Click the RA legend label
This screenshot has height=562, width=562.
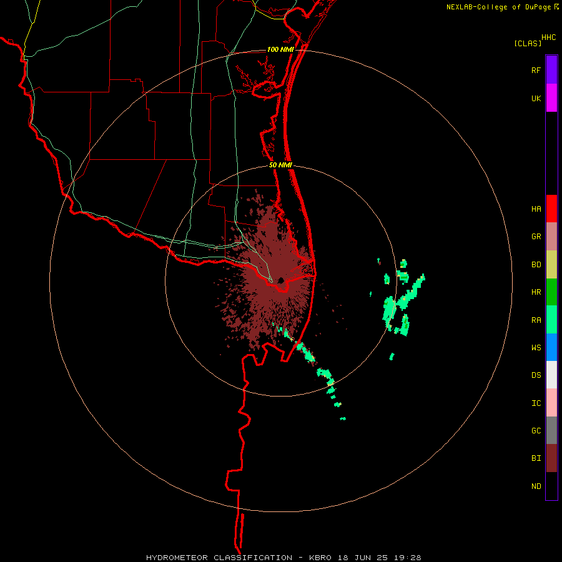click(536, 320)
